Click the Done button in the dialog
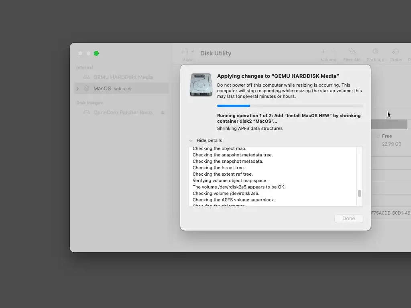The image size is (411, 308). (x=349, y=219)
